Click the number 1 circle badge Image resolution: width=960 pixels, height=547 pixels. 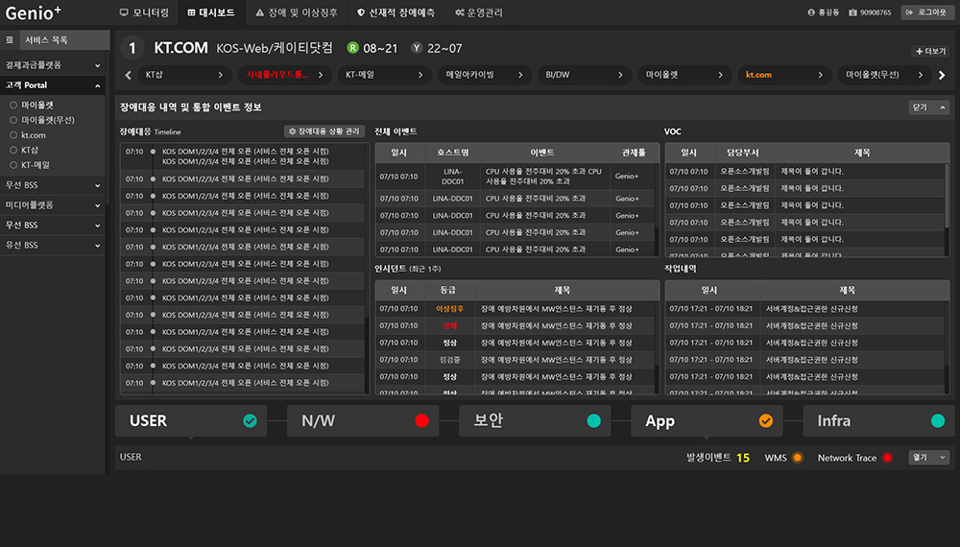[x=132, y=48]
